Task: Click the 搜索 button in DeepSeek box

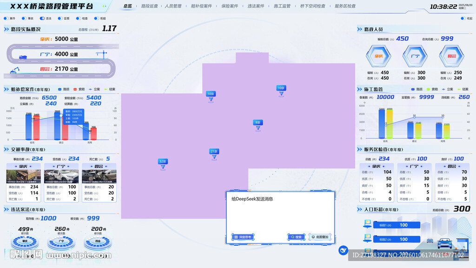Action: point(296,237)
